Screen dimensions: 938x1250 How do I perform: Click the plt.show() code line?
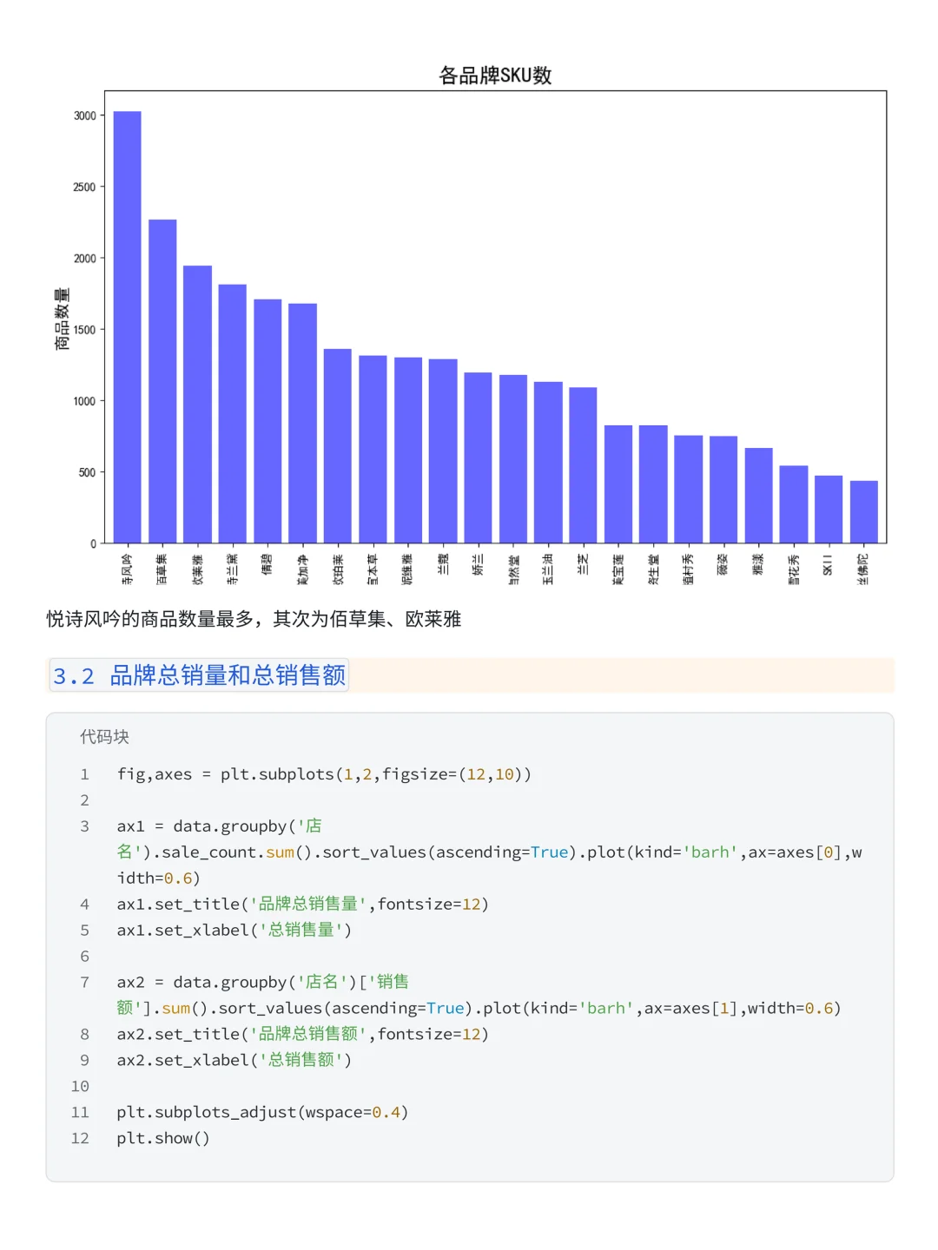[x=163, y=1138]
